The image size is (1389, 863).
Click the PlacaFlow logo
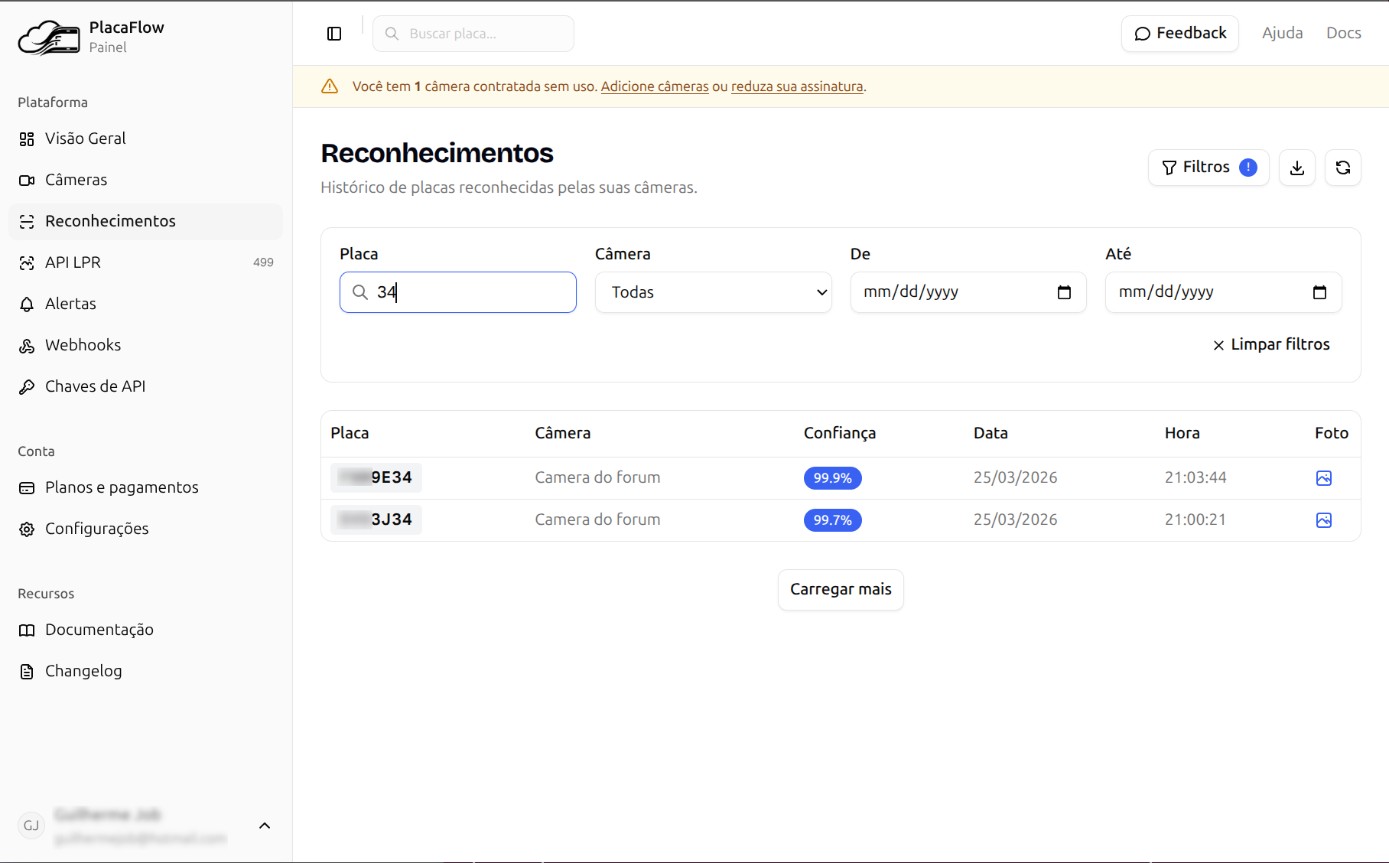coord(49,37)
